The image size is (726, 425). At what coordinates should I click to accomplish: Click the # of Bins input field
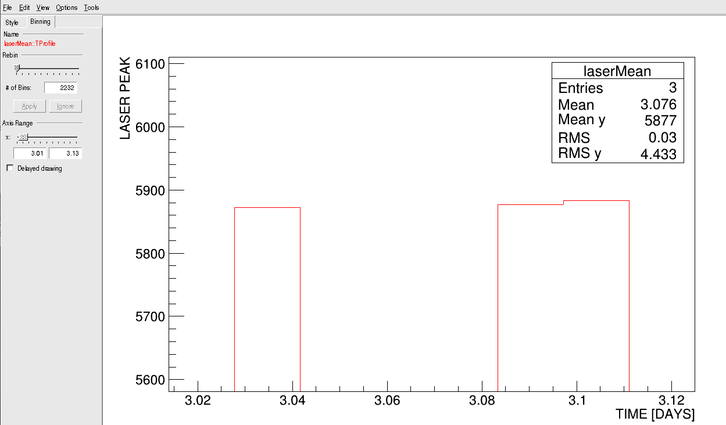60,88
